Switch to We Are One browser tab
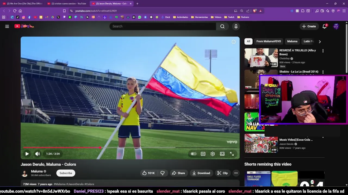Screen dimensions: 348x195 tap(23, 4)
